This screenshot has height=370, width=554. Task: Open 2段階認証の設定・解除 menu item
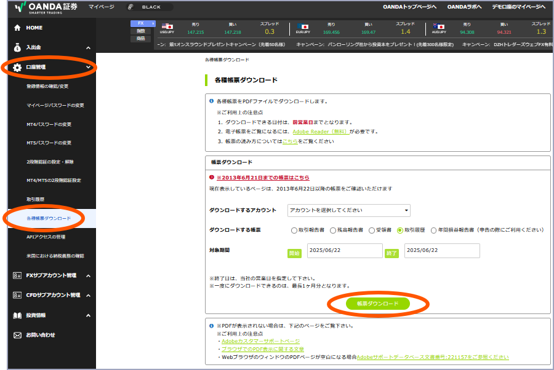50,162
